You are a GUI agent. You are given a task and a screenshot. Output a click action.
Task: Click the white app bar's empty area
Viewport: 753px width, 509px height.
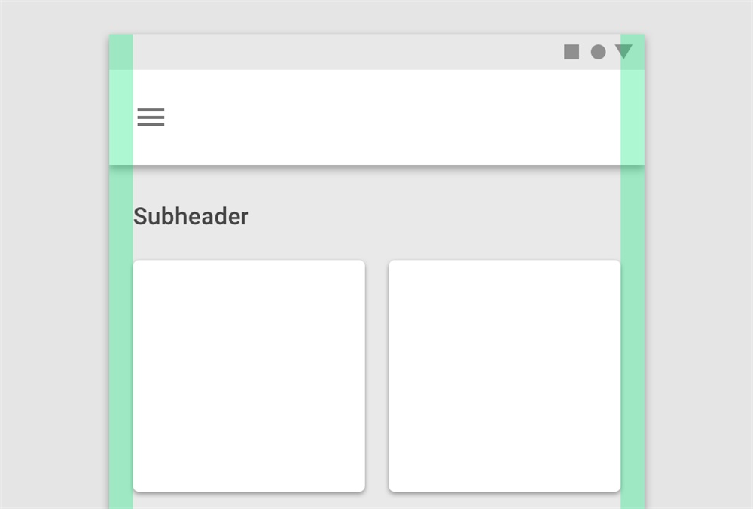(x=376, y=117)
